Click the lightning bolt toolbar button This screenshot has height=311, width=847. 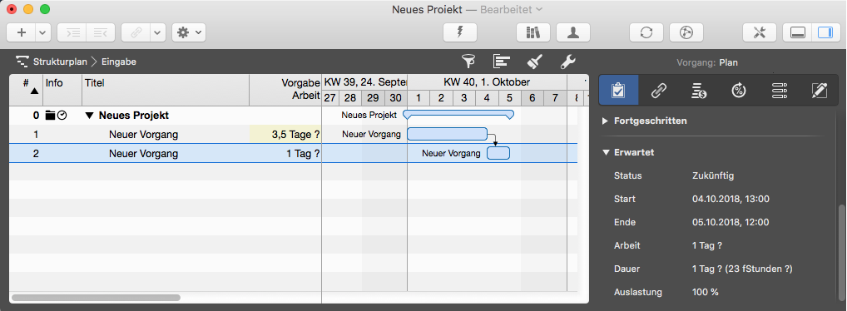point(459,32)
